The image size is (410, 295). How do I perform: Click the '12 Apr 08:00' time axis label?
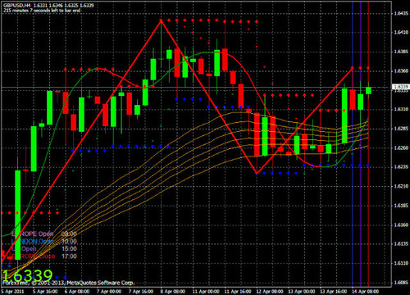point(270,292)
